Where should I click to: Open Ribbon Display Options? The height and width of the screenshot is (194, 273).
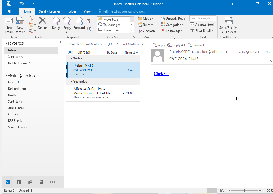click(x=232, y=4)
